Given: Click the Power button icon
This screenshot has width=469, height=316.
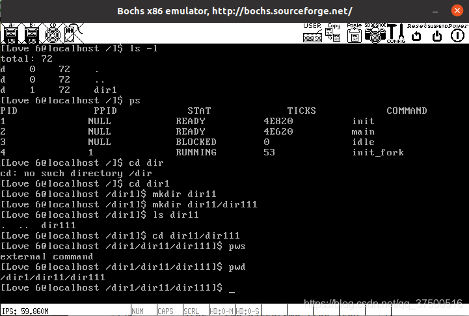Looking at the screenshot, I should click(457, 33).
